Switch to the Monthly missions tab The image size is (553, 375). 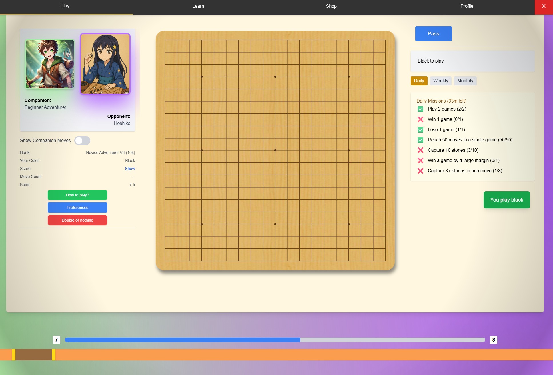coord(465,81)
